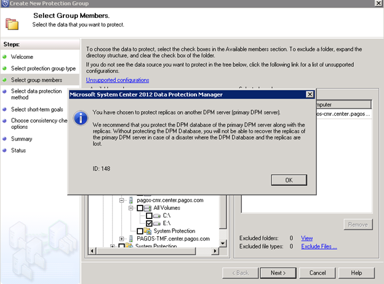Close the Create New Protection Group window

(378, 3)
